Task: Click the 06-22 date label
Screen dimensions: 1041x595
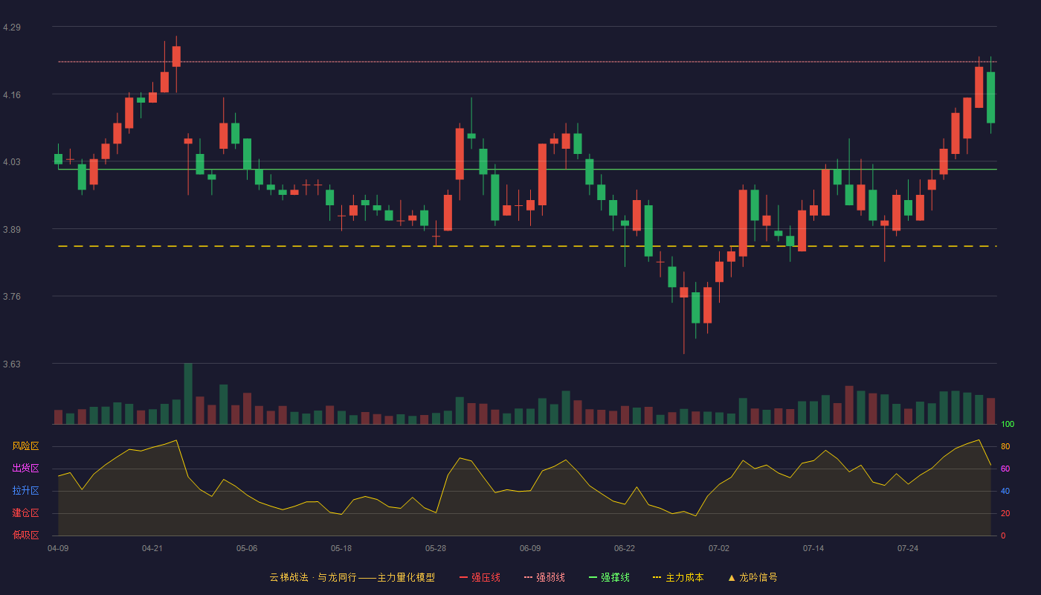Action: coord(625,548)
